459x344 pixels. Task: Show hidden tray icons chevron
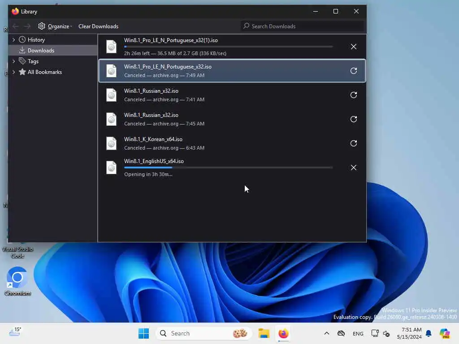[327, 333]
